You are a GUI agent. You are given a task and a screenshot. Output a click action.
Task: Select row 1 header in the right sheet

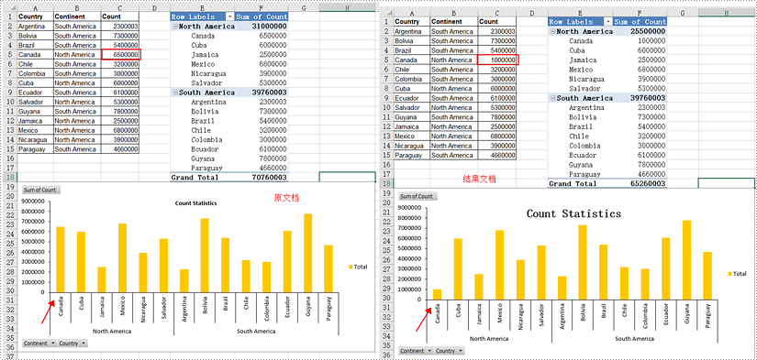point(387,22)
